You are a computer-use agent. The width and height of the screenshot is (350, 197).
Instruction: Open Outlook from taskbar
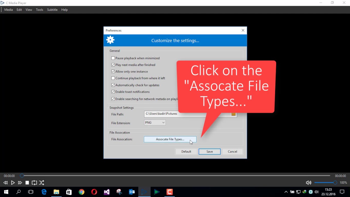pos(132,192)
